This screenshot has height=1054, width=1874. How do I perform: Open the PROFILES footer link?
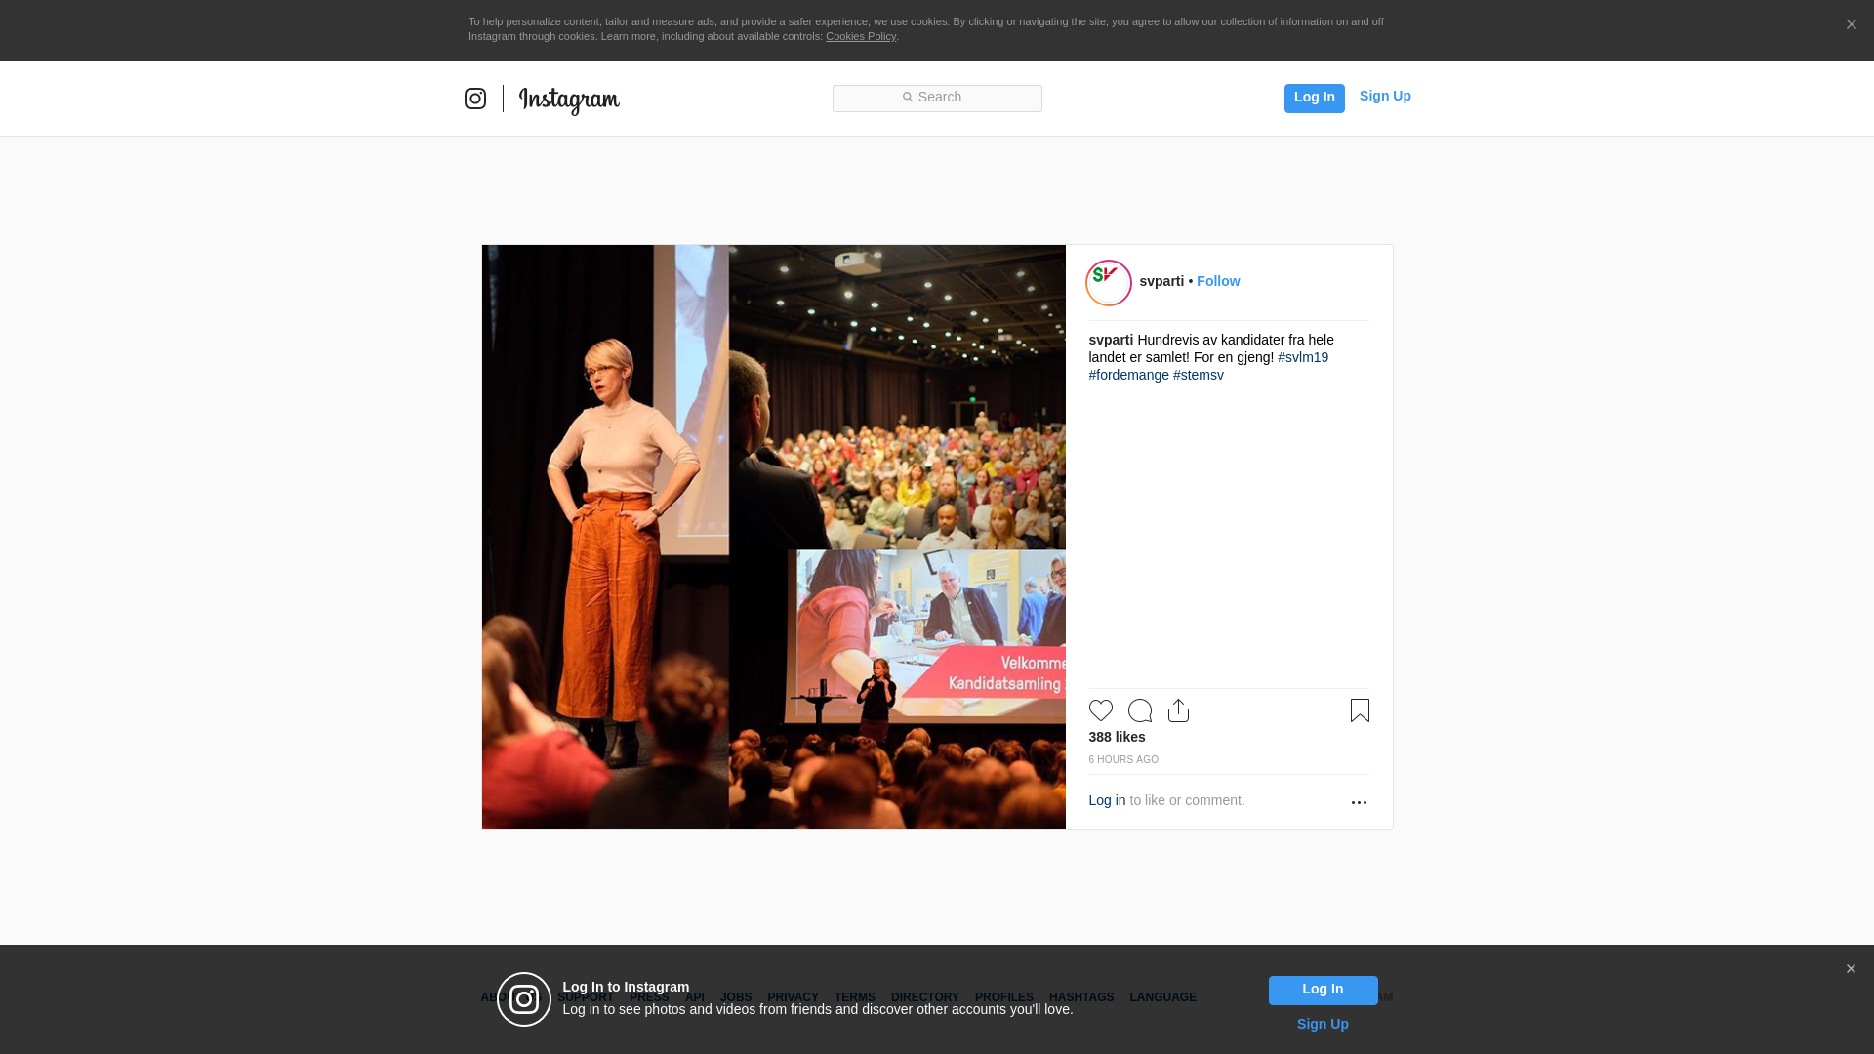pos(1003,997)
